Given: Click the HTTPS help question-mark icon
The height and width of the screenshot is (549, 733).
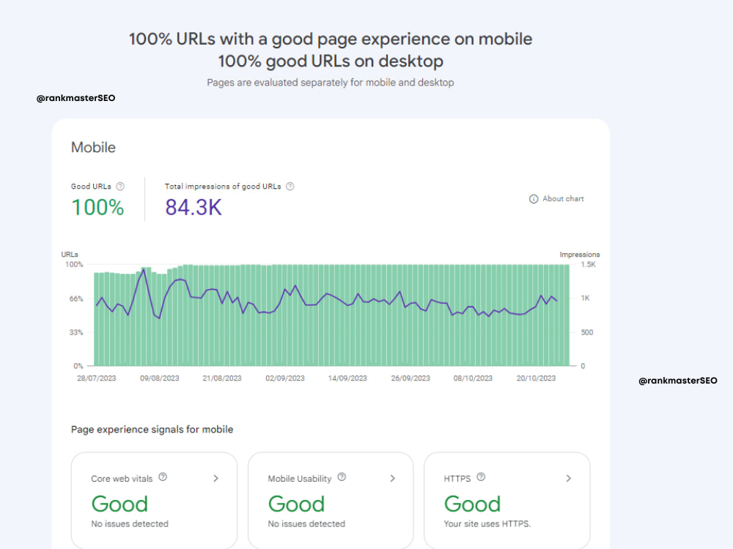Looking at the screenshot, I should [481, 477].
